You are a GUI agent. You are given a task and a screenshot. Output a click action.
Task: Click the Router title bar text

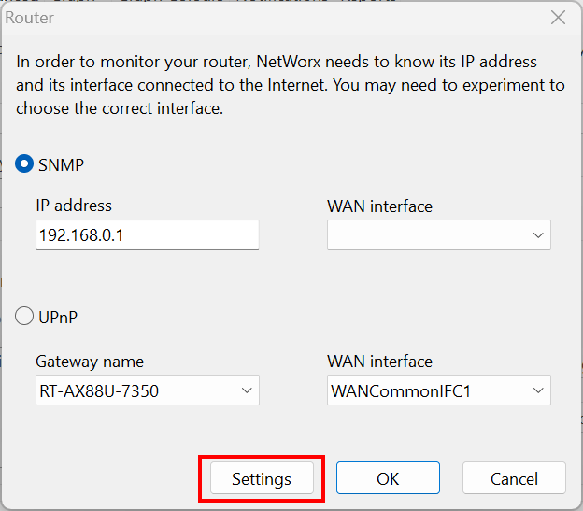(30, 18)
